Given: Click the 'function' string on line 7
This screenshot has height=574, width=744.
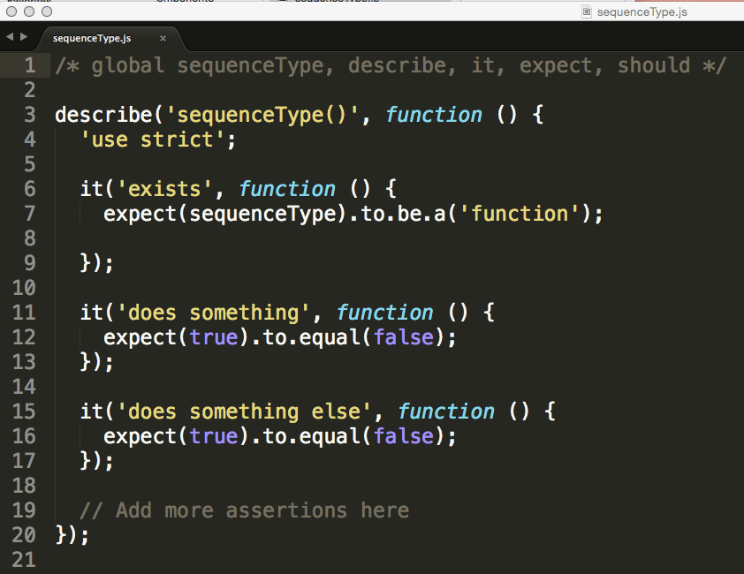Looking at the screenshot, I should pos(526,214).
